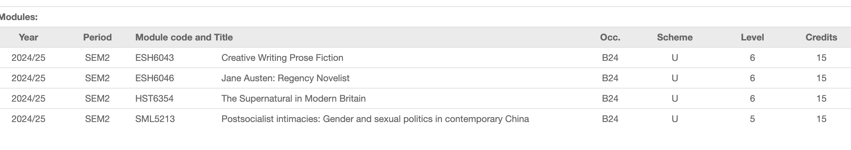Click SEM2 period in ESH6046 row

pos(97,78)
